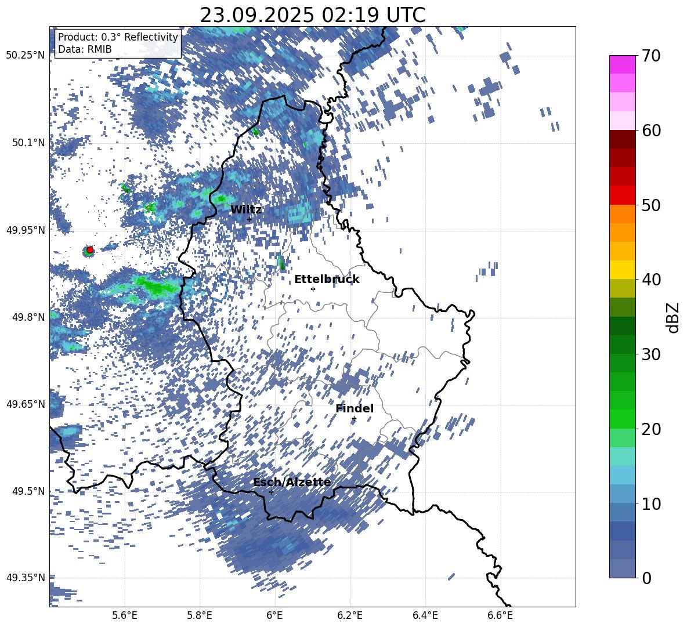Click the Esch/Alzette city label
This screenshot has height=627, width=687.
point(292,482)
